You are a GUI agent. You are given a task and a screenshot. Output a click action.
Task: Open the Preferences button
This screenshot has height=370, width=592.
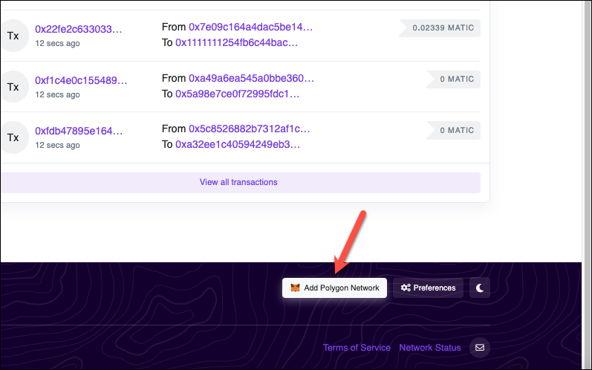click(428, 288)
